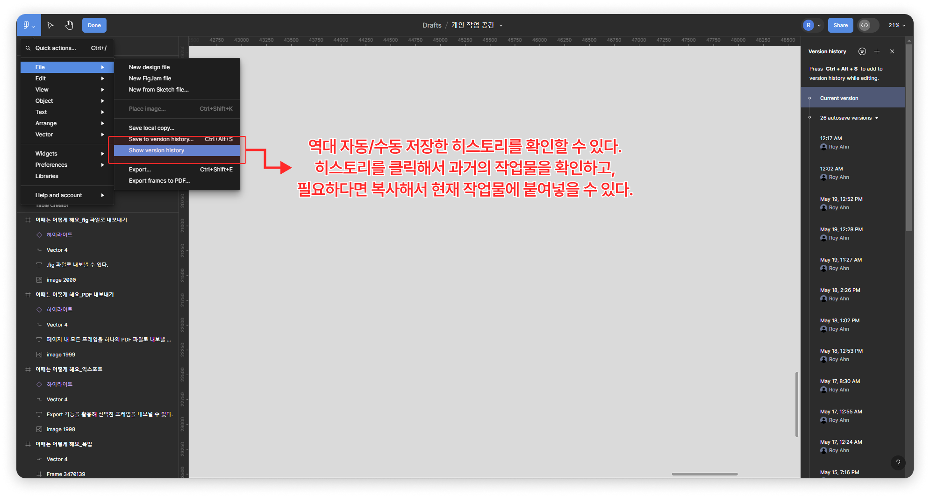Viewport: 930px width, 497px height.
Task: Choose New FigJam file
Action: [177, 78]
